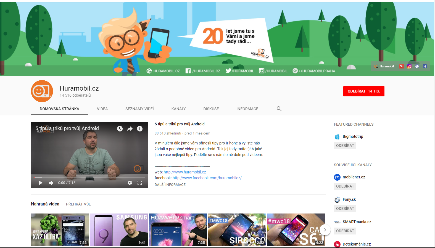Open the mobilenet.cz channel name
The width and height of the screenshot is (435, 248).
click(354, 177)
